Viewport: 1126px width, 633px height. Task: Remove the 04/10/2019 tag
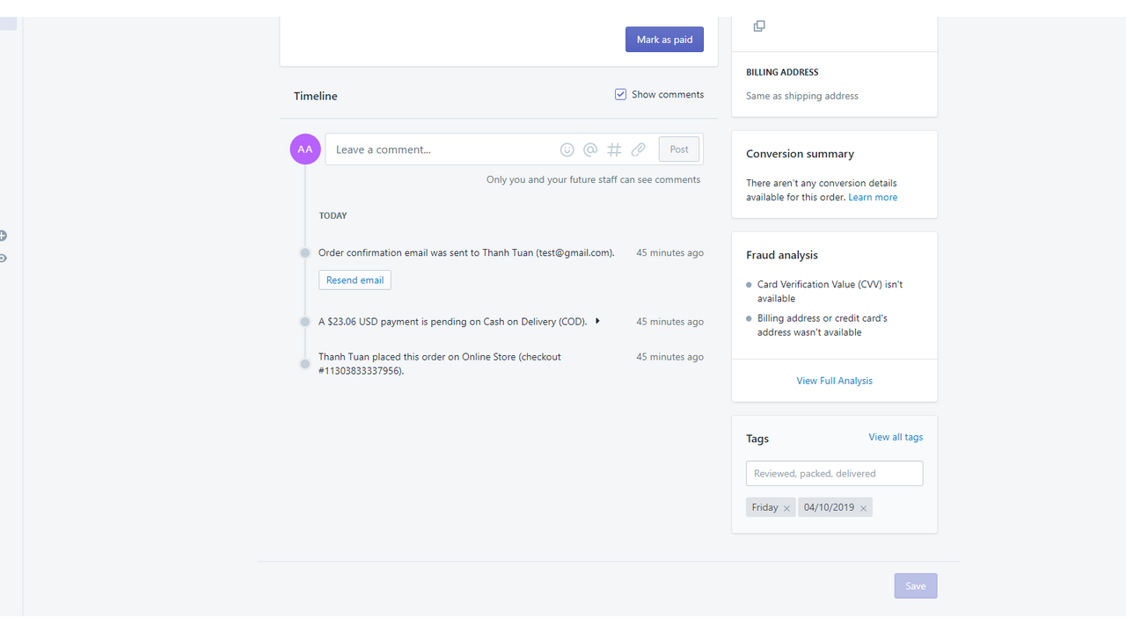coord(863,507)
